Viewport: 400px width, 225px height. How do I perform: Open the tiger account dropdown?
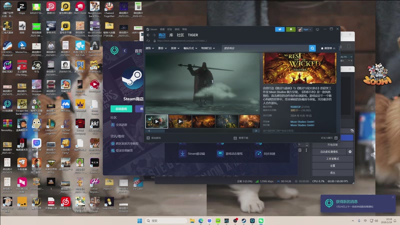pos(307,29)
